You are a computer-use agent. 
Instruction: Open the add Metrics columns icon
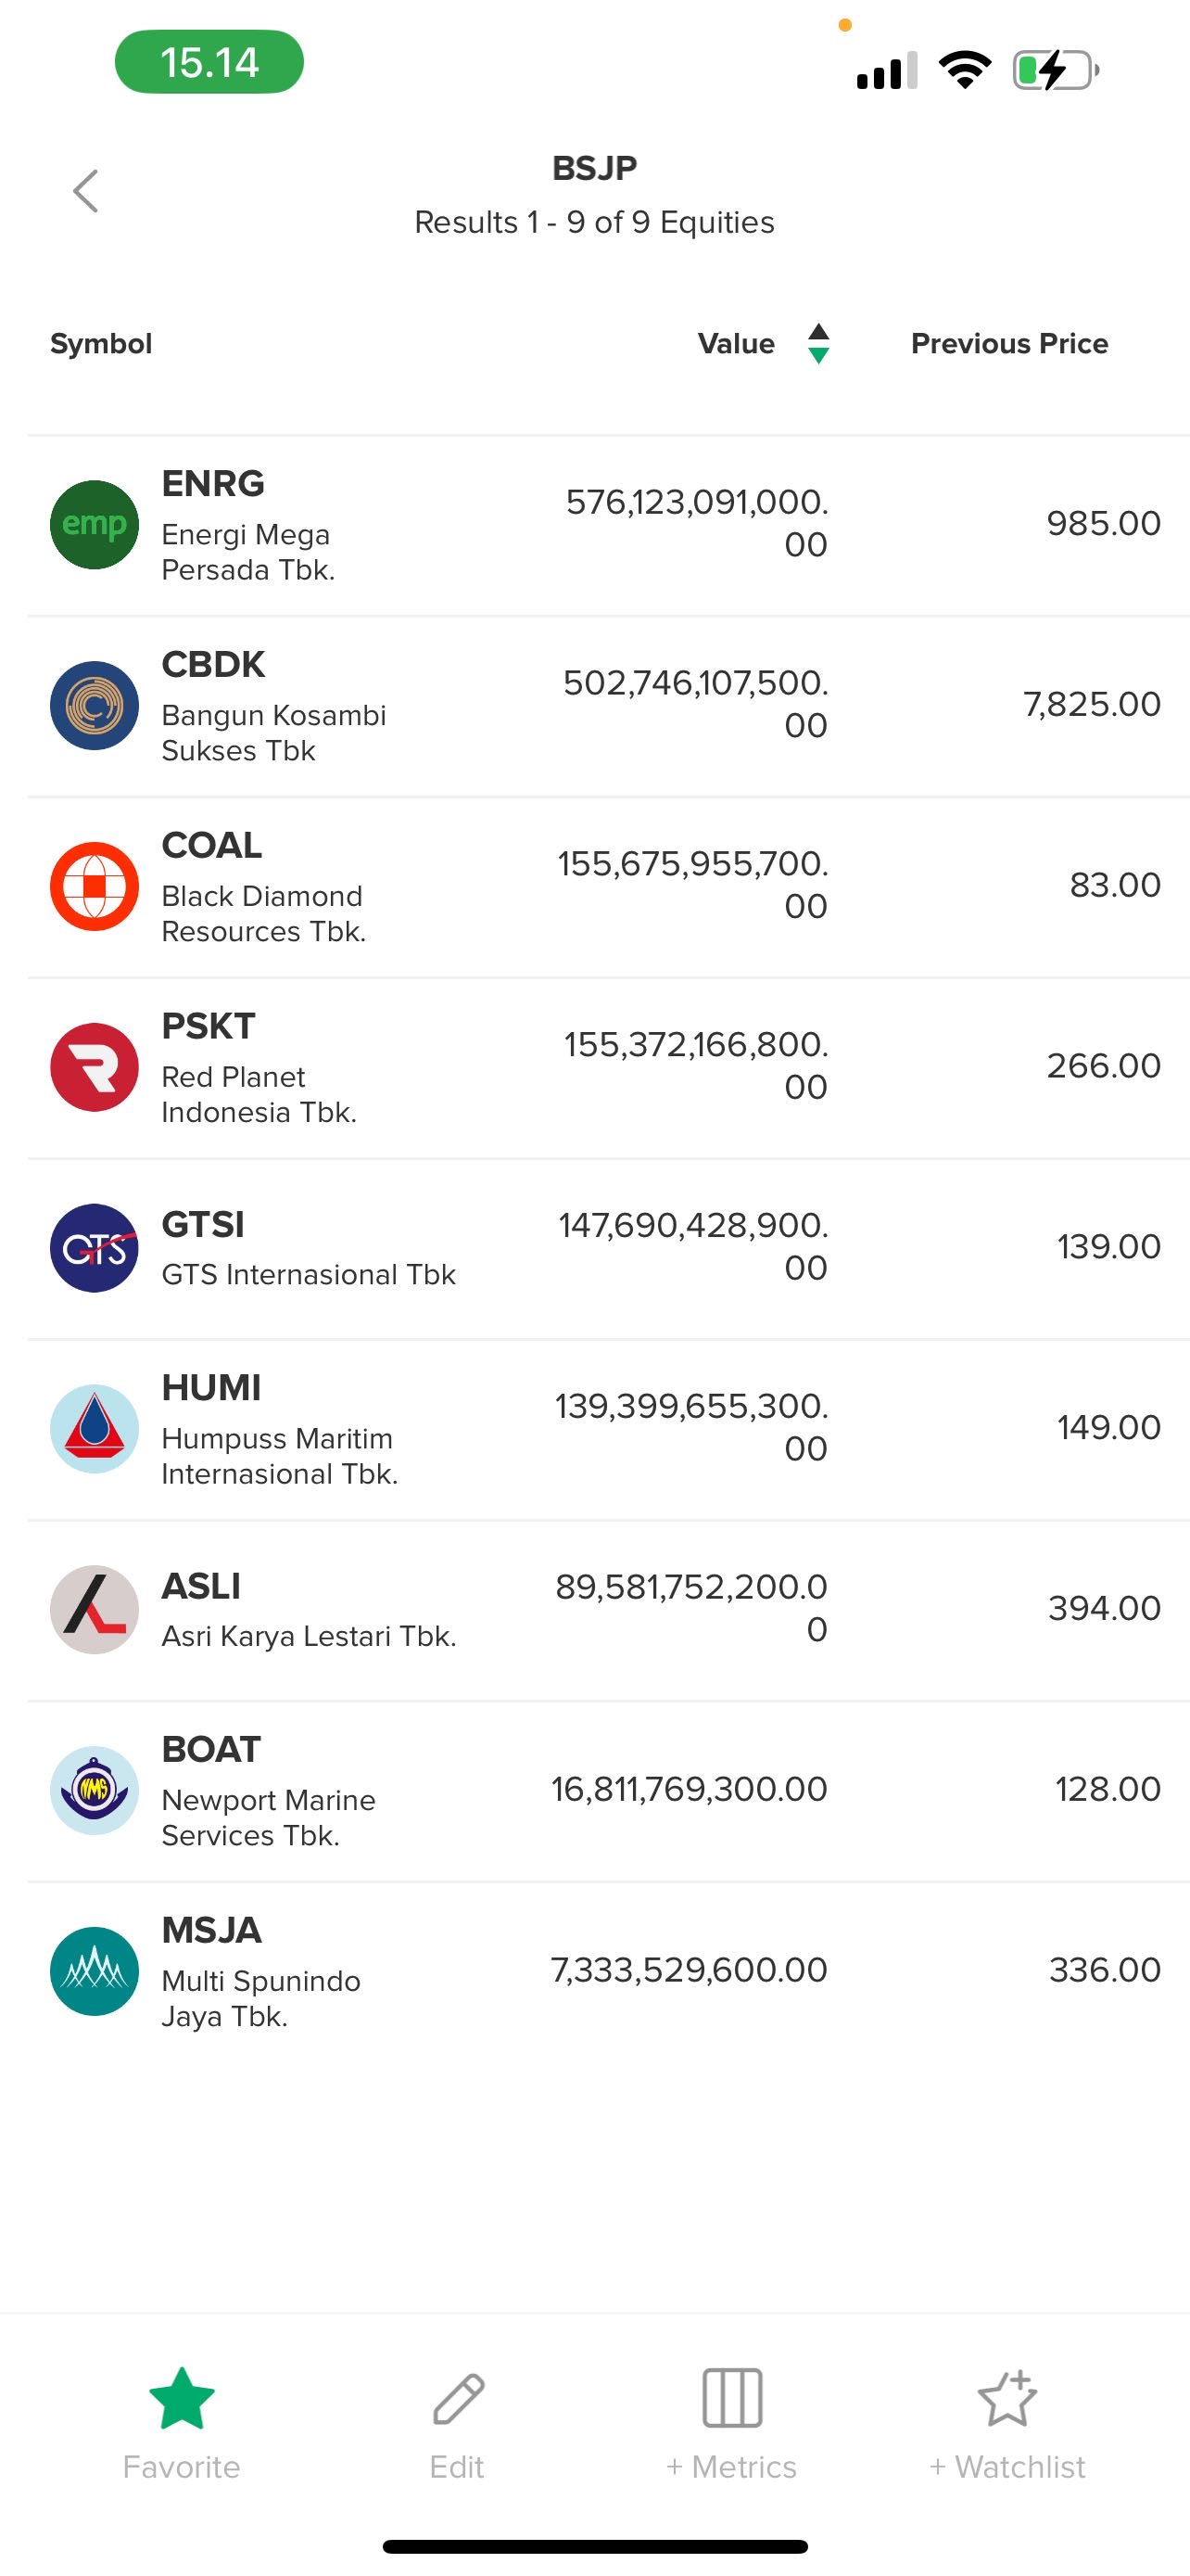[731, 2398]
